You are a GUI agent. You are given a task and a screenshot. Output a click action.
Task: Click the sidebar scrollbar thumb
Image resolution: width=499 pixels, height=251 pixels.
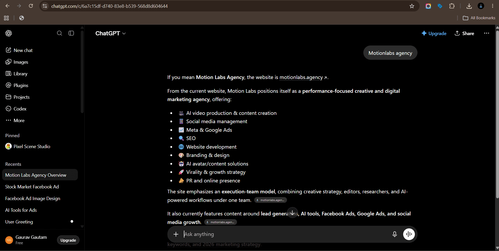point(82,71)
